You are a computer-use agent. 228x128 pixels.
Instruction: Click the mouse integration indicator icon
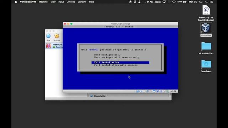(164, 91)
